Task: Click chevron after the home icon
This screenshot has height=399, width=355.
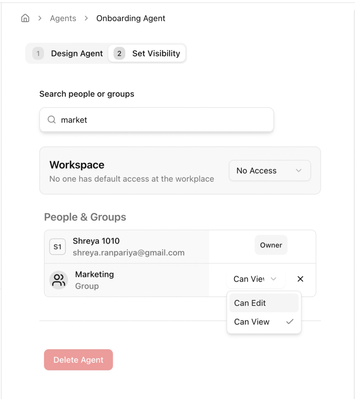Action: click(x=40, y=18)
